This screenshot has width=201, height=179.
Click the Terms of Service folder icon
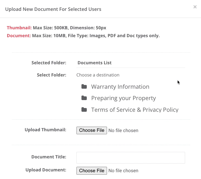[x=84, y=110]
